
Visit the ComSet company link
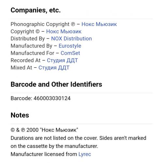click(70, 53)
